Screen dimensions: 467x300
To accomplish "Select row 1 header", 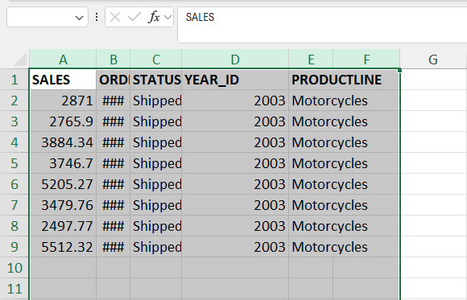I will (14, 80).
